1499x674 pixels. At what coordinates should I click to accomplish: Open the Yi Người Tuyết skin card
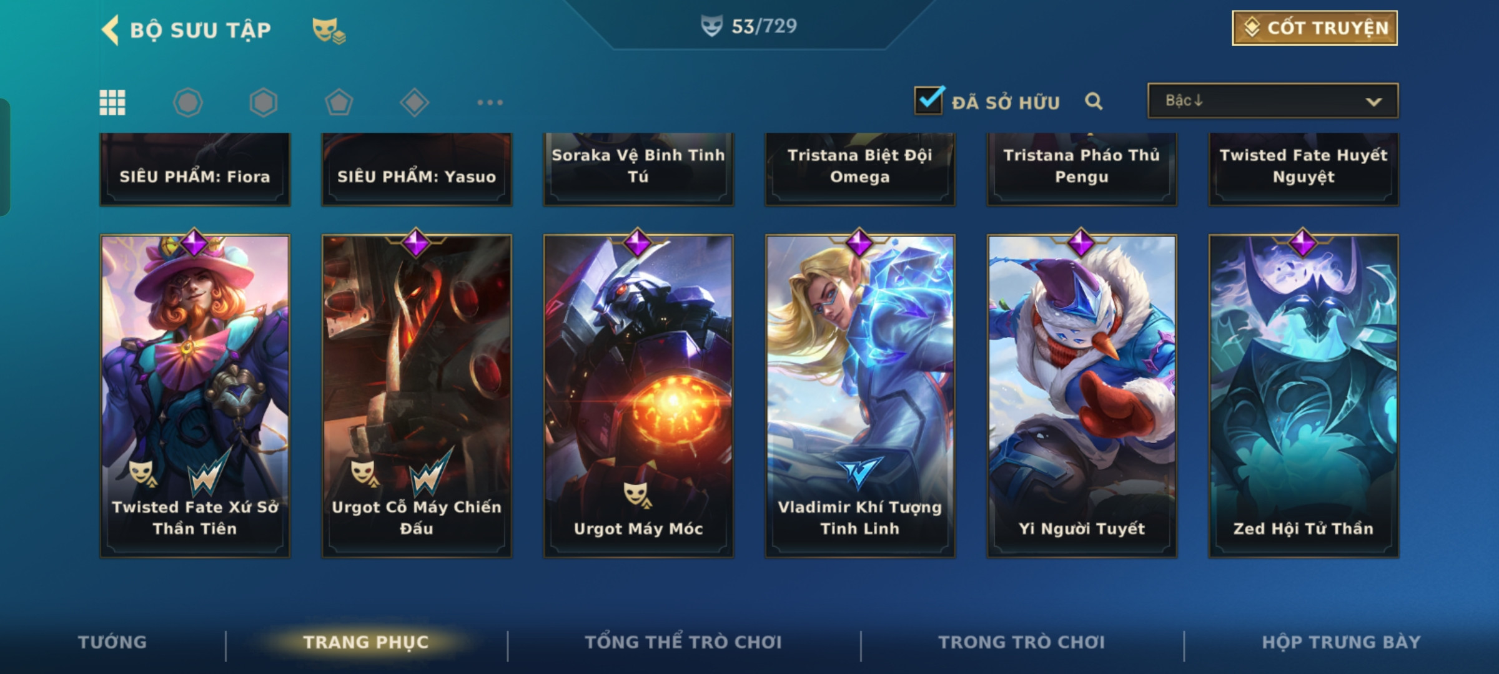1082,396
